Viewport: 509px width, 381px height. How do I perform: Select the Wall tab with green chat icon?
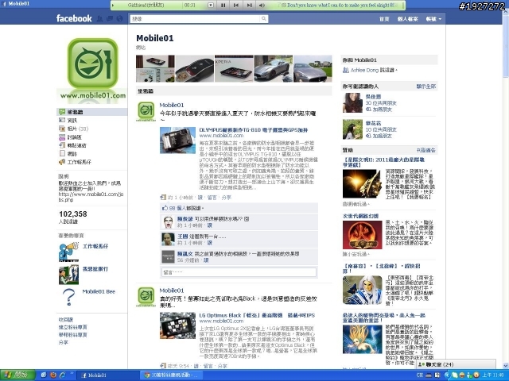point(92,112)
